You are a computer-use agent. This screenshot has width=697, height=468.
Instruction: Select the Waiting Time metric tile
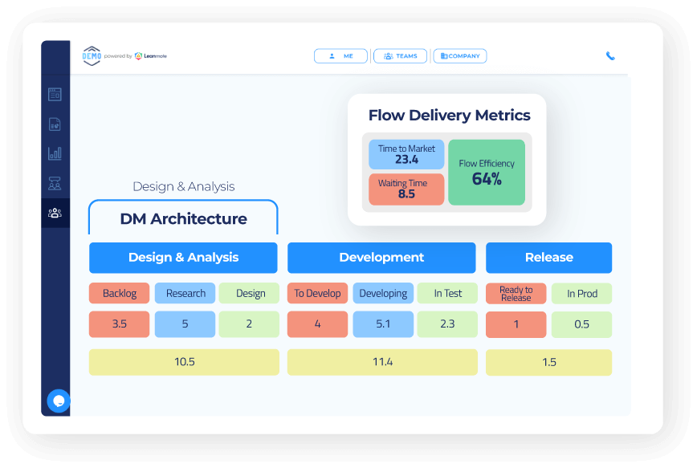click(x=406, y=189)
